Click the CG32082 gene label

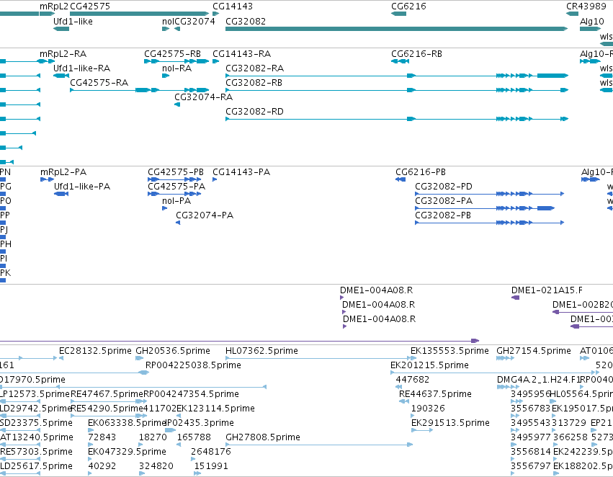[x=246, y=21]
